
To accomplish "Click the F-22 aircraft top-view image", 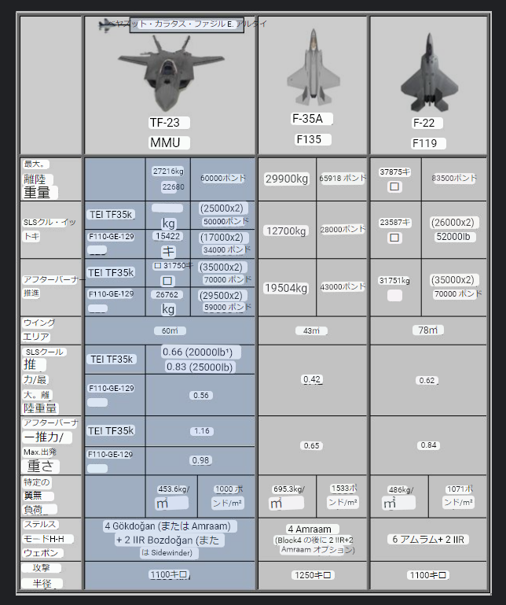I will (x=429, y=72).
